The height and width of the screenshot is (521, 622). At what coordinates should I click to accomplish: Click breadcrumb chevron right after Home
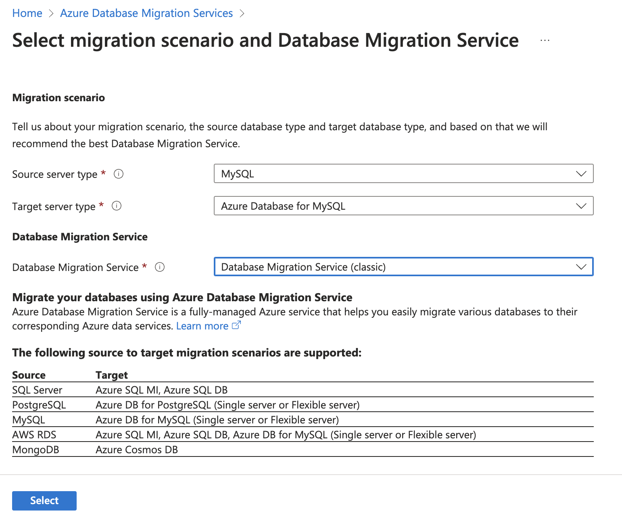[51, 13]
